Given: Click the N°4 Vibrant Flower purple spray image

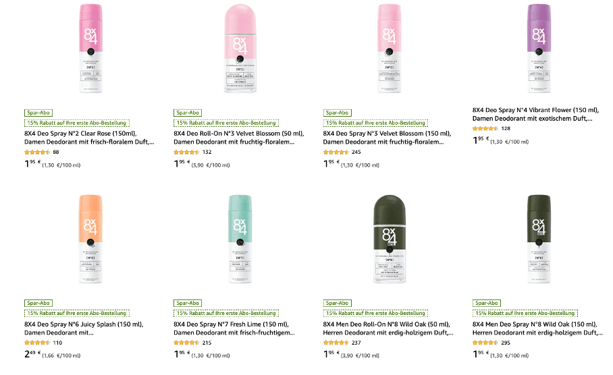Looking at the screenshot, I should click(x=539, y=49).
